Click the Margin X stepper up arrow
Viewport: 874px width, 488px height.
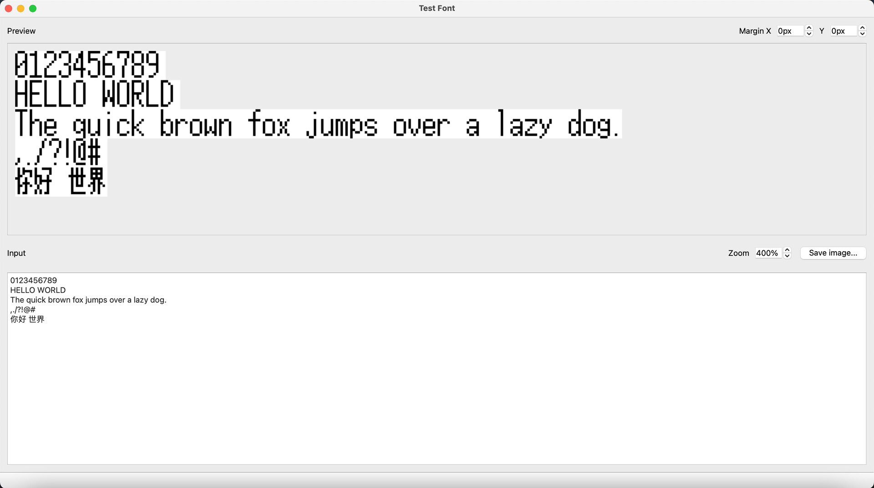808,28
